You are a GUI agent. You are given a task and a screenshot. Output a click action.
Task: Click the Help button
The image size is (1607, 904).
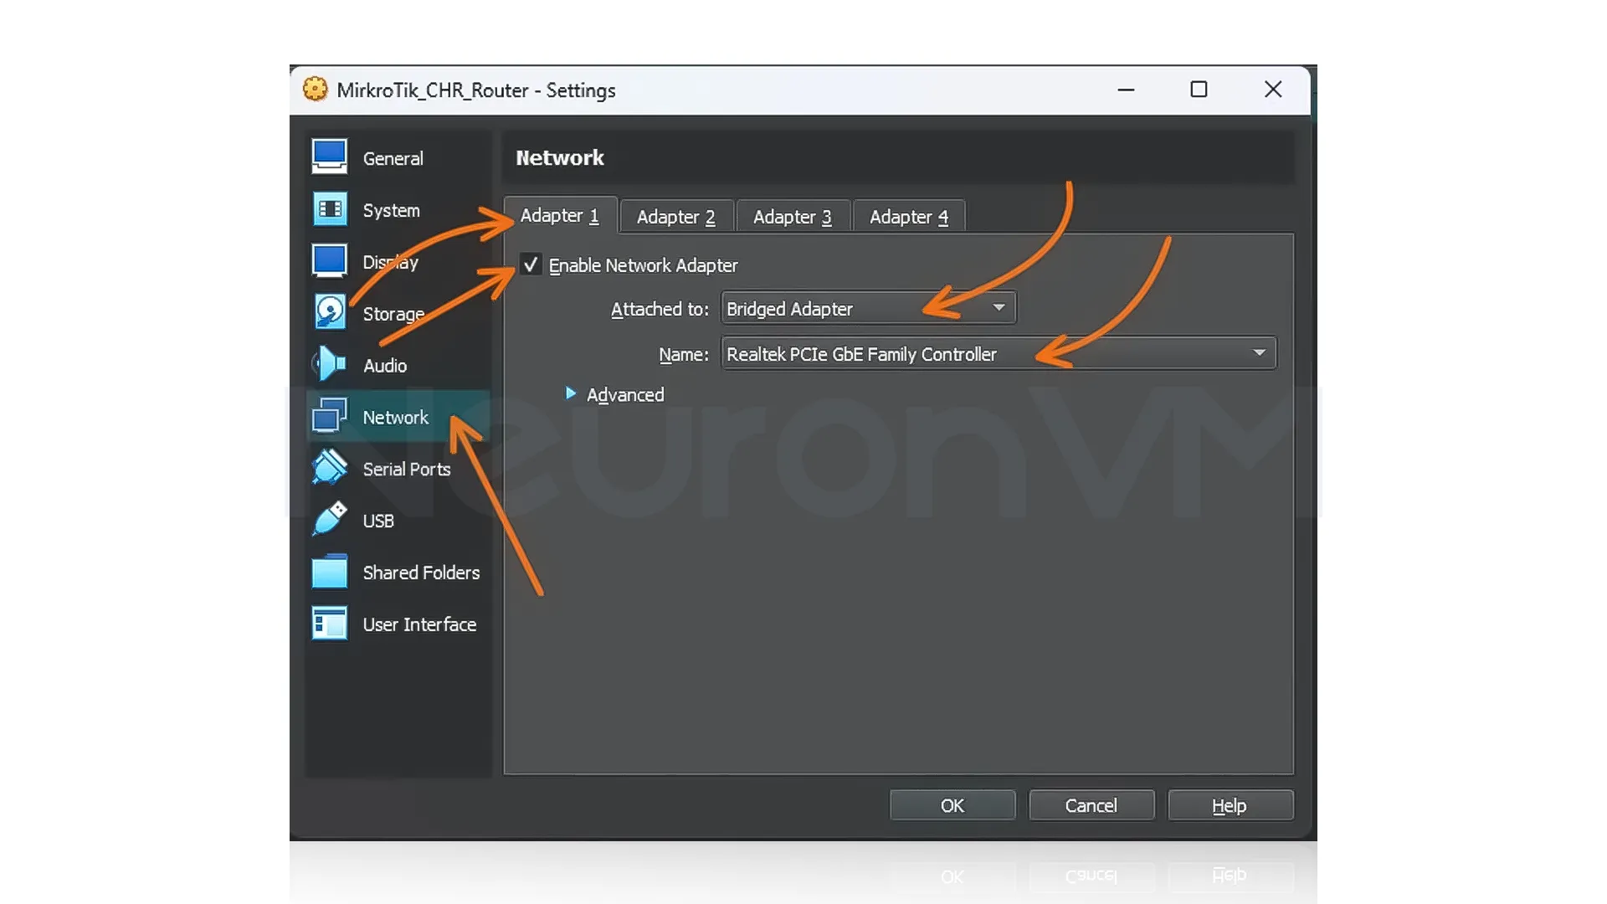(x=1230, y=805)
